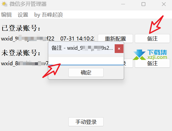Close the 微信多开管理器 main window
This screenshot has width=172, height=131.
164,4
